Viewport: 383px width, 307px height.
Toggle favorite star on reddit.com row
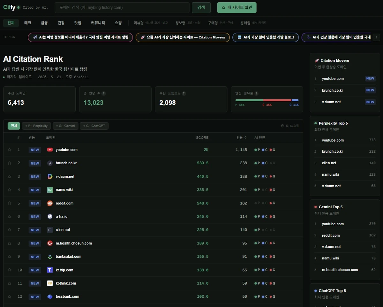(x=10, y=203)
